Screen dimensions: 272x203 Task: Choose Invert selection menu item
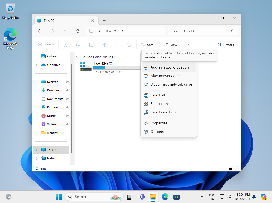tap(169, 112)
